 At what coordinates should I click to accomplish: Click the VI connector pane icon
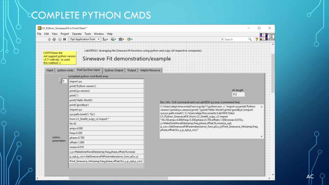tap(263, 36)
